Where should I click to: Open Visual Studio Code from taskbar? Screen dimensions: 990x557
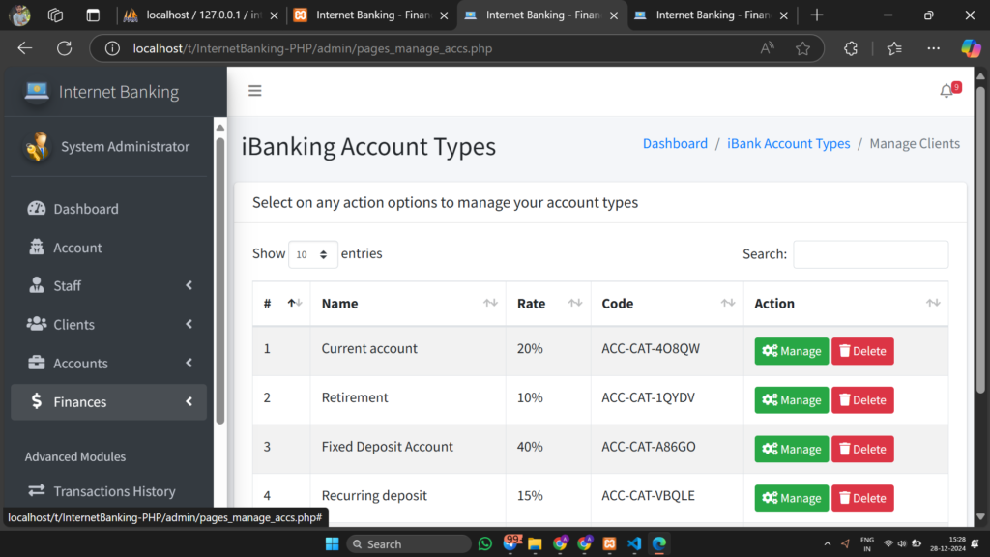coord(634,543)
